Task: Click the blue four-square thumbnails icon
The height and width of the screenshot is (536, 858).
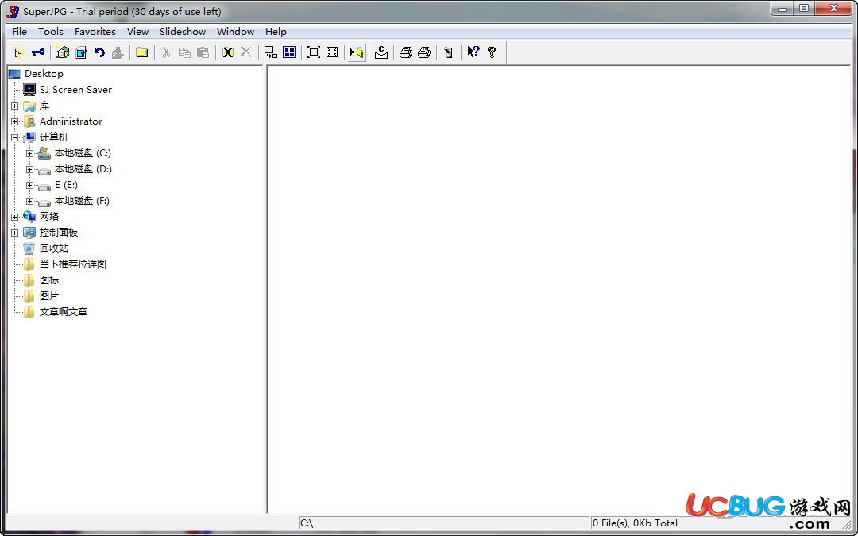Action: pos(289,52)
